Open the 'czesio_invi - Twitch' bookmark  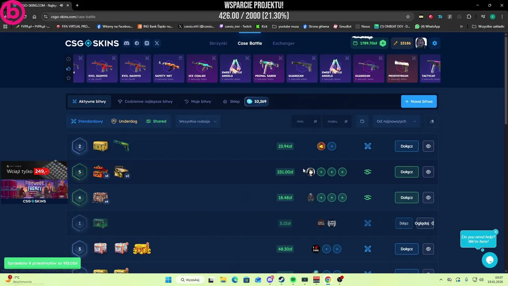click(235, 27)
